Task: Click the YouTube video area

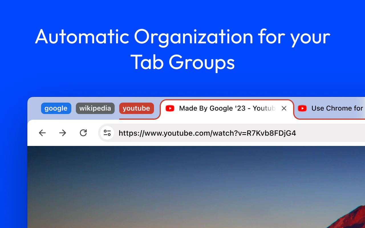Action: click(x=196, y=187)
